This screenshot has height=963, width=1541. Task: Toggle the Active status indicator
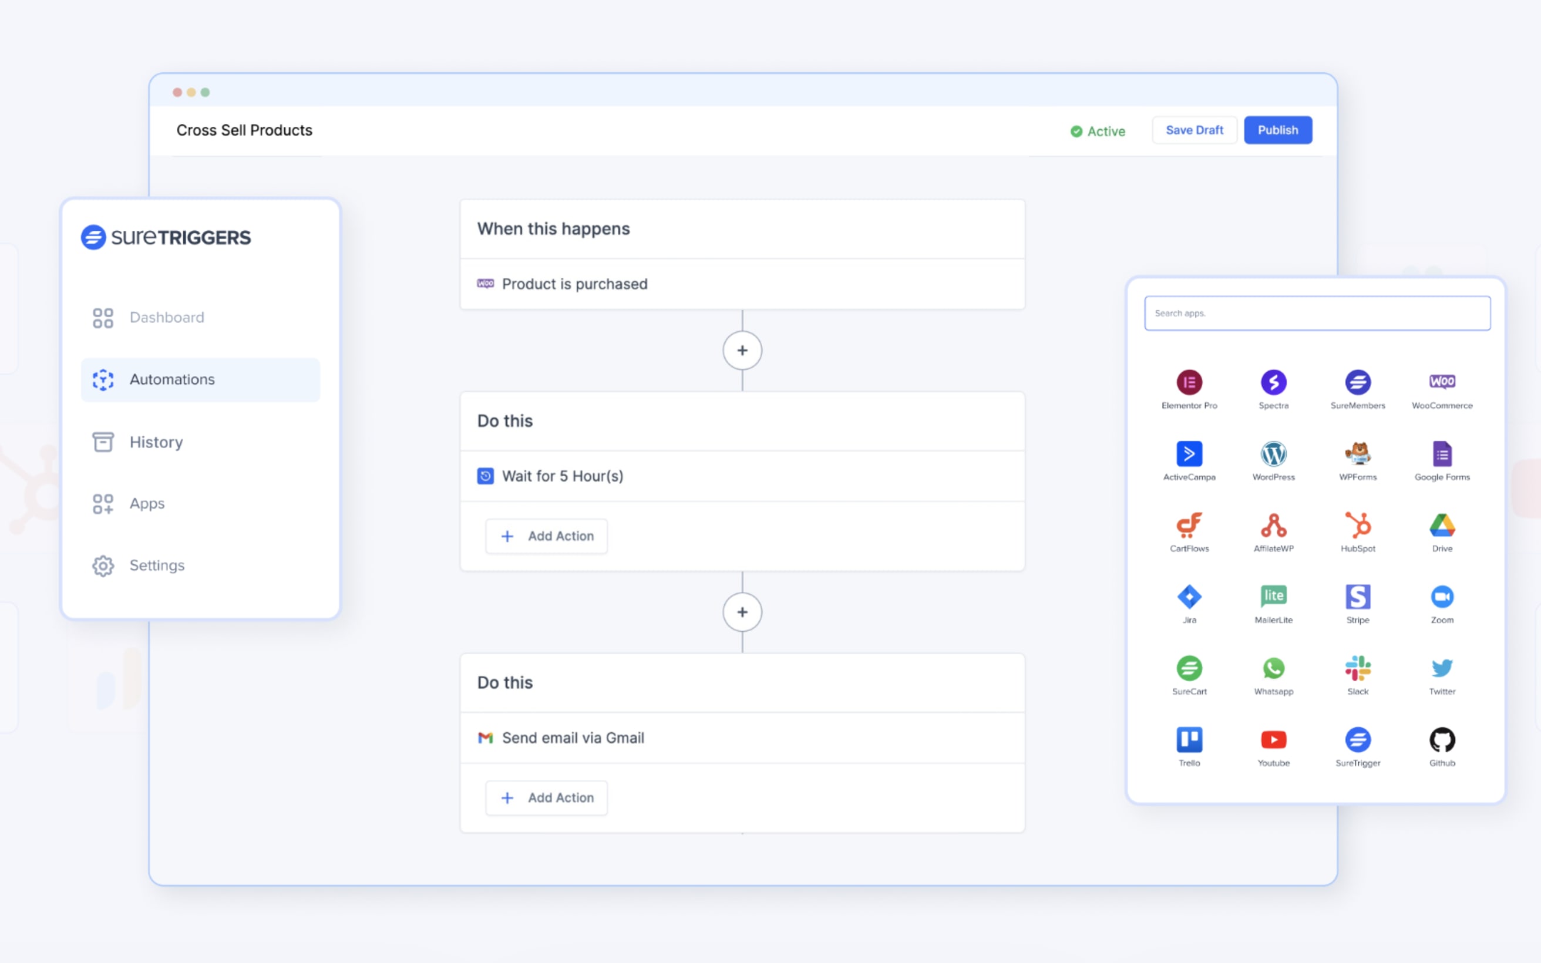click(1098, 130)
